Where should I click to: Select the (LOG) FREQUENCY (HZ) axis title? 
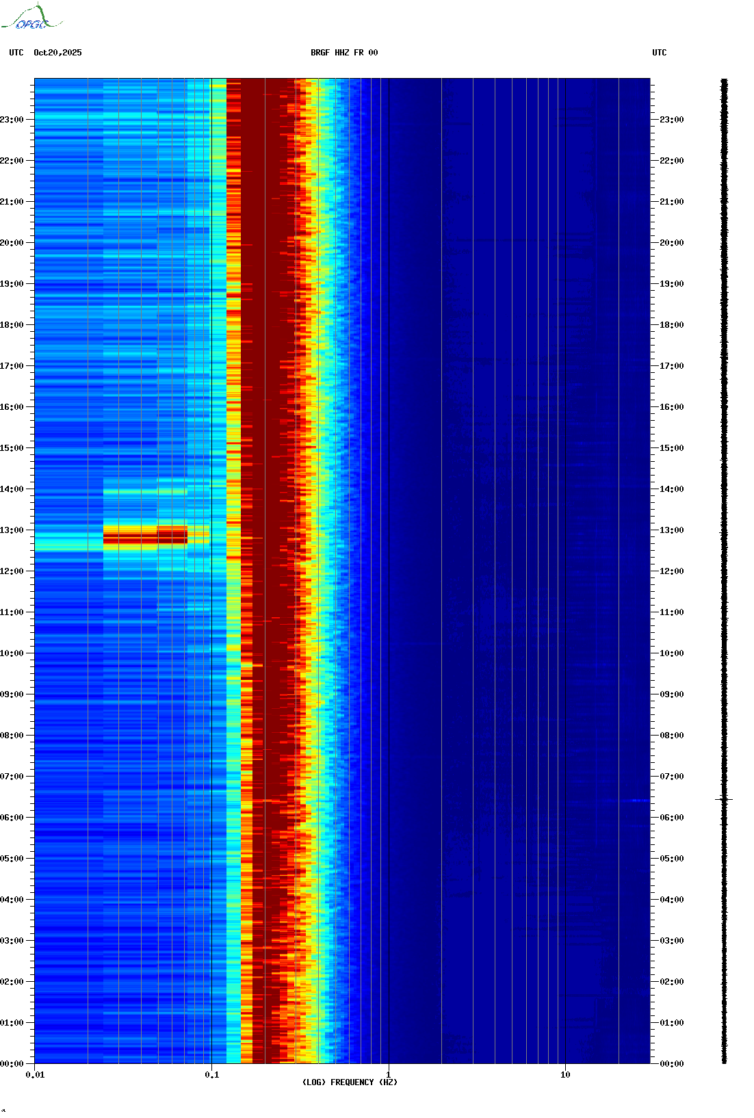click(x=350, y=1082)
